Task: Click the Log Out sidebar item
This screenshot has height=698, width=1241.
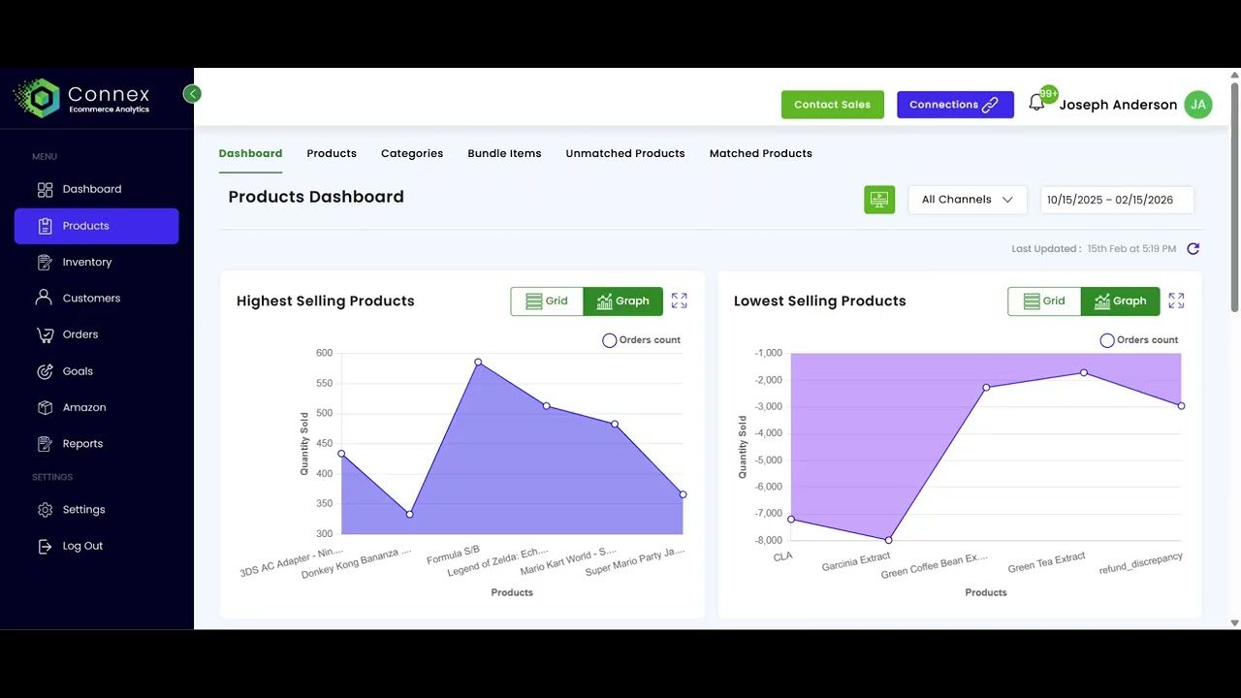Action: 96,546
